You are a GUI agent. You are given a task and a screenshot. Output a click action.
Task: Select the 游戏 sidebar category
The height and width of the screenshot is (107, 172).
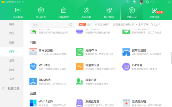(12, 70)
